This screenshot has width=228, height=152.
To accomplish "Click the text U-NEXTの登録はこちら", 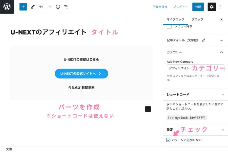I will click(x=81, y=60).
